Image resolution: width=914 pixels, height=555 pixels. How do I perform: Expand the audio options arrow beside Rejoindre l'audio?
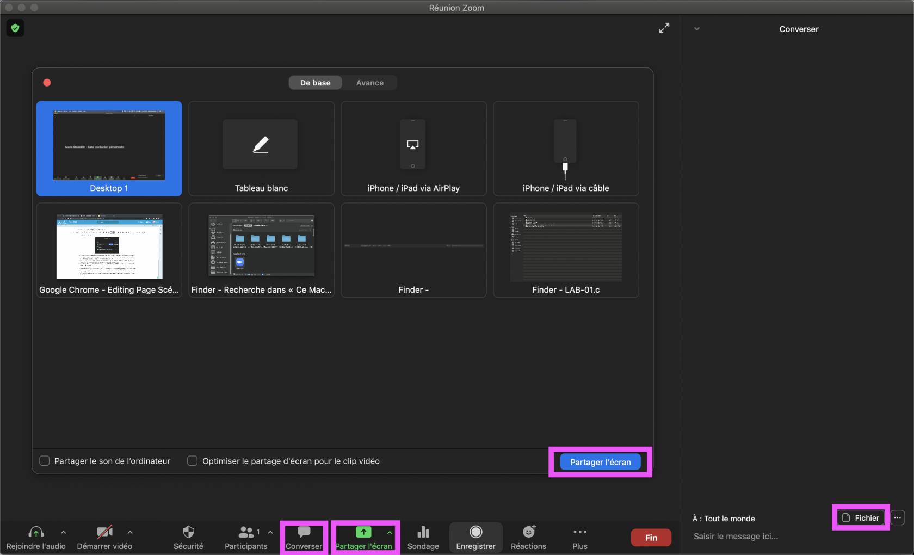click(x=64, y=532)
